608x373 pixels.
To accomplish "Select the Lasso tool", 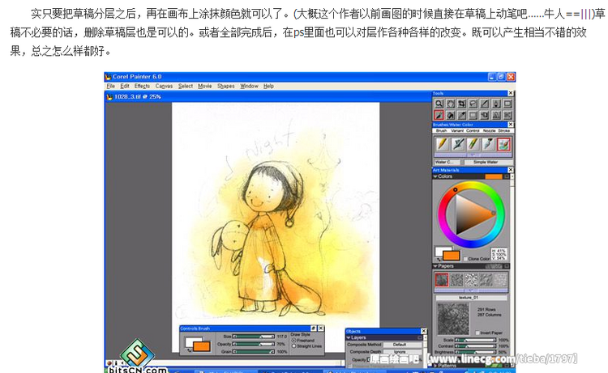I will tap(473, 104).
